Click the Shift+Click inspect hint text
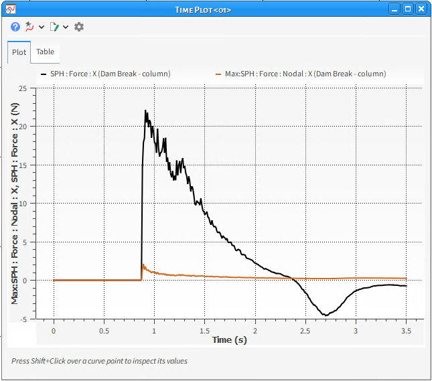The image size is (432, 381). (x=99, y=361)
